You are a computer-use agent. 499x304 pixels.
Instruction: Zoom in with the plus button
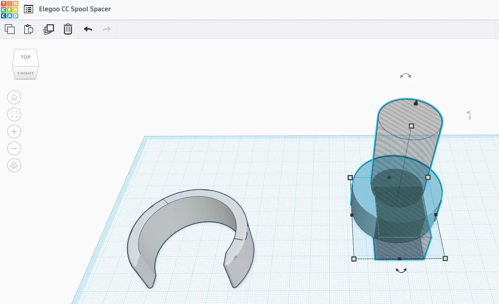pyautogui.click(x=14, y=131)
